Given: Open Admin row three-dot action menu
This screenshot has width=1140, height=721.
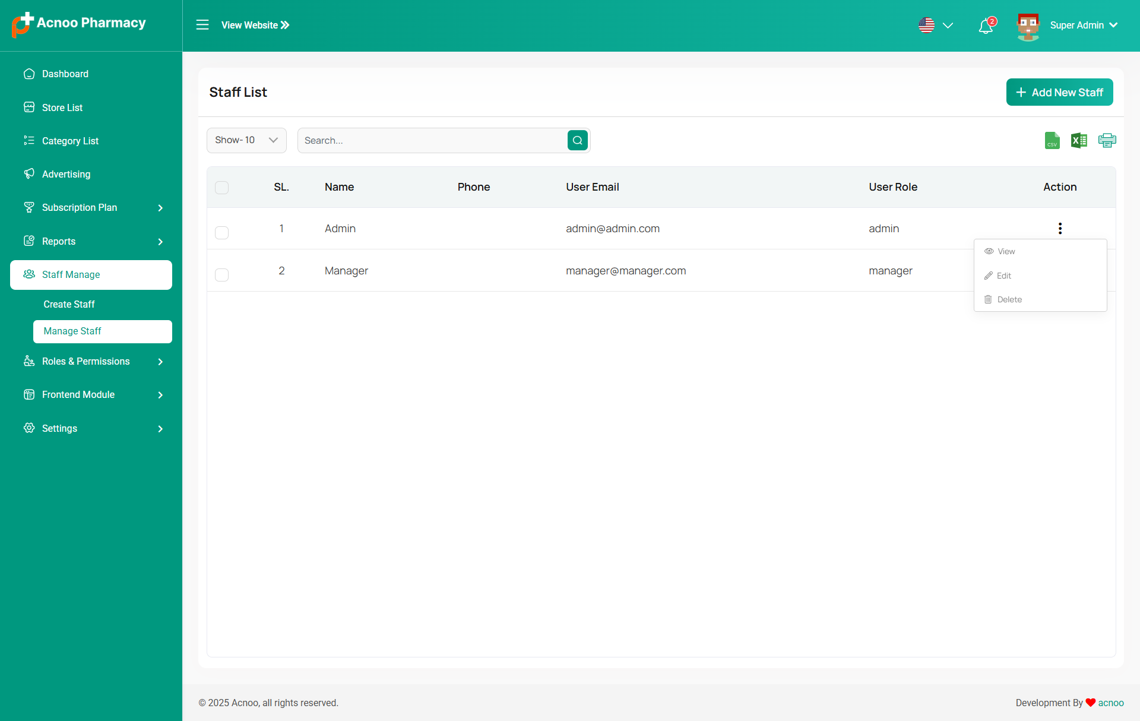Looking at the screenshot, I should pyautogui.click(x=1060, y=229).
